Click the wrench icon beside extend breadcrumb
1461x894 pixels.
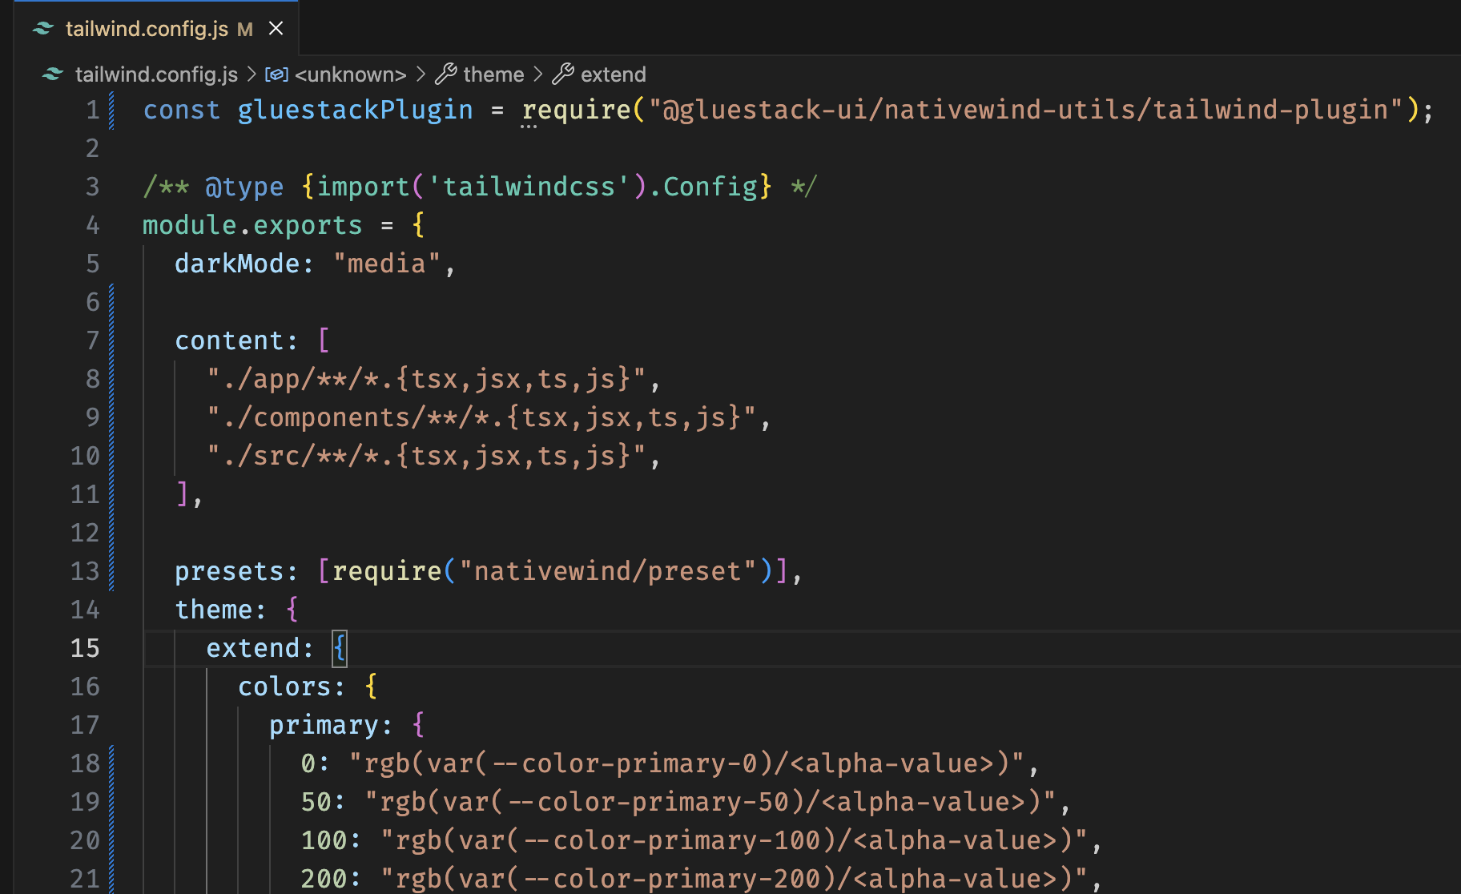pyautogui.click(x=563, y=74)
